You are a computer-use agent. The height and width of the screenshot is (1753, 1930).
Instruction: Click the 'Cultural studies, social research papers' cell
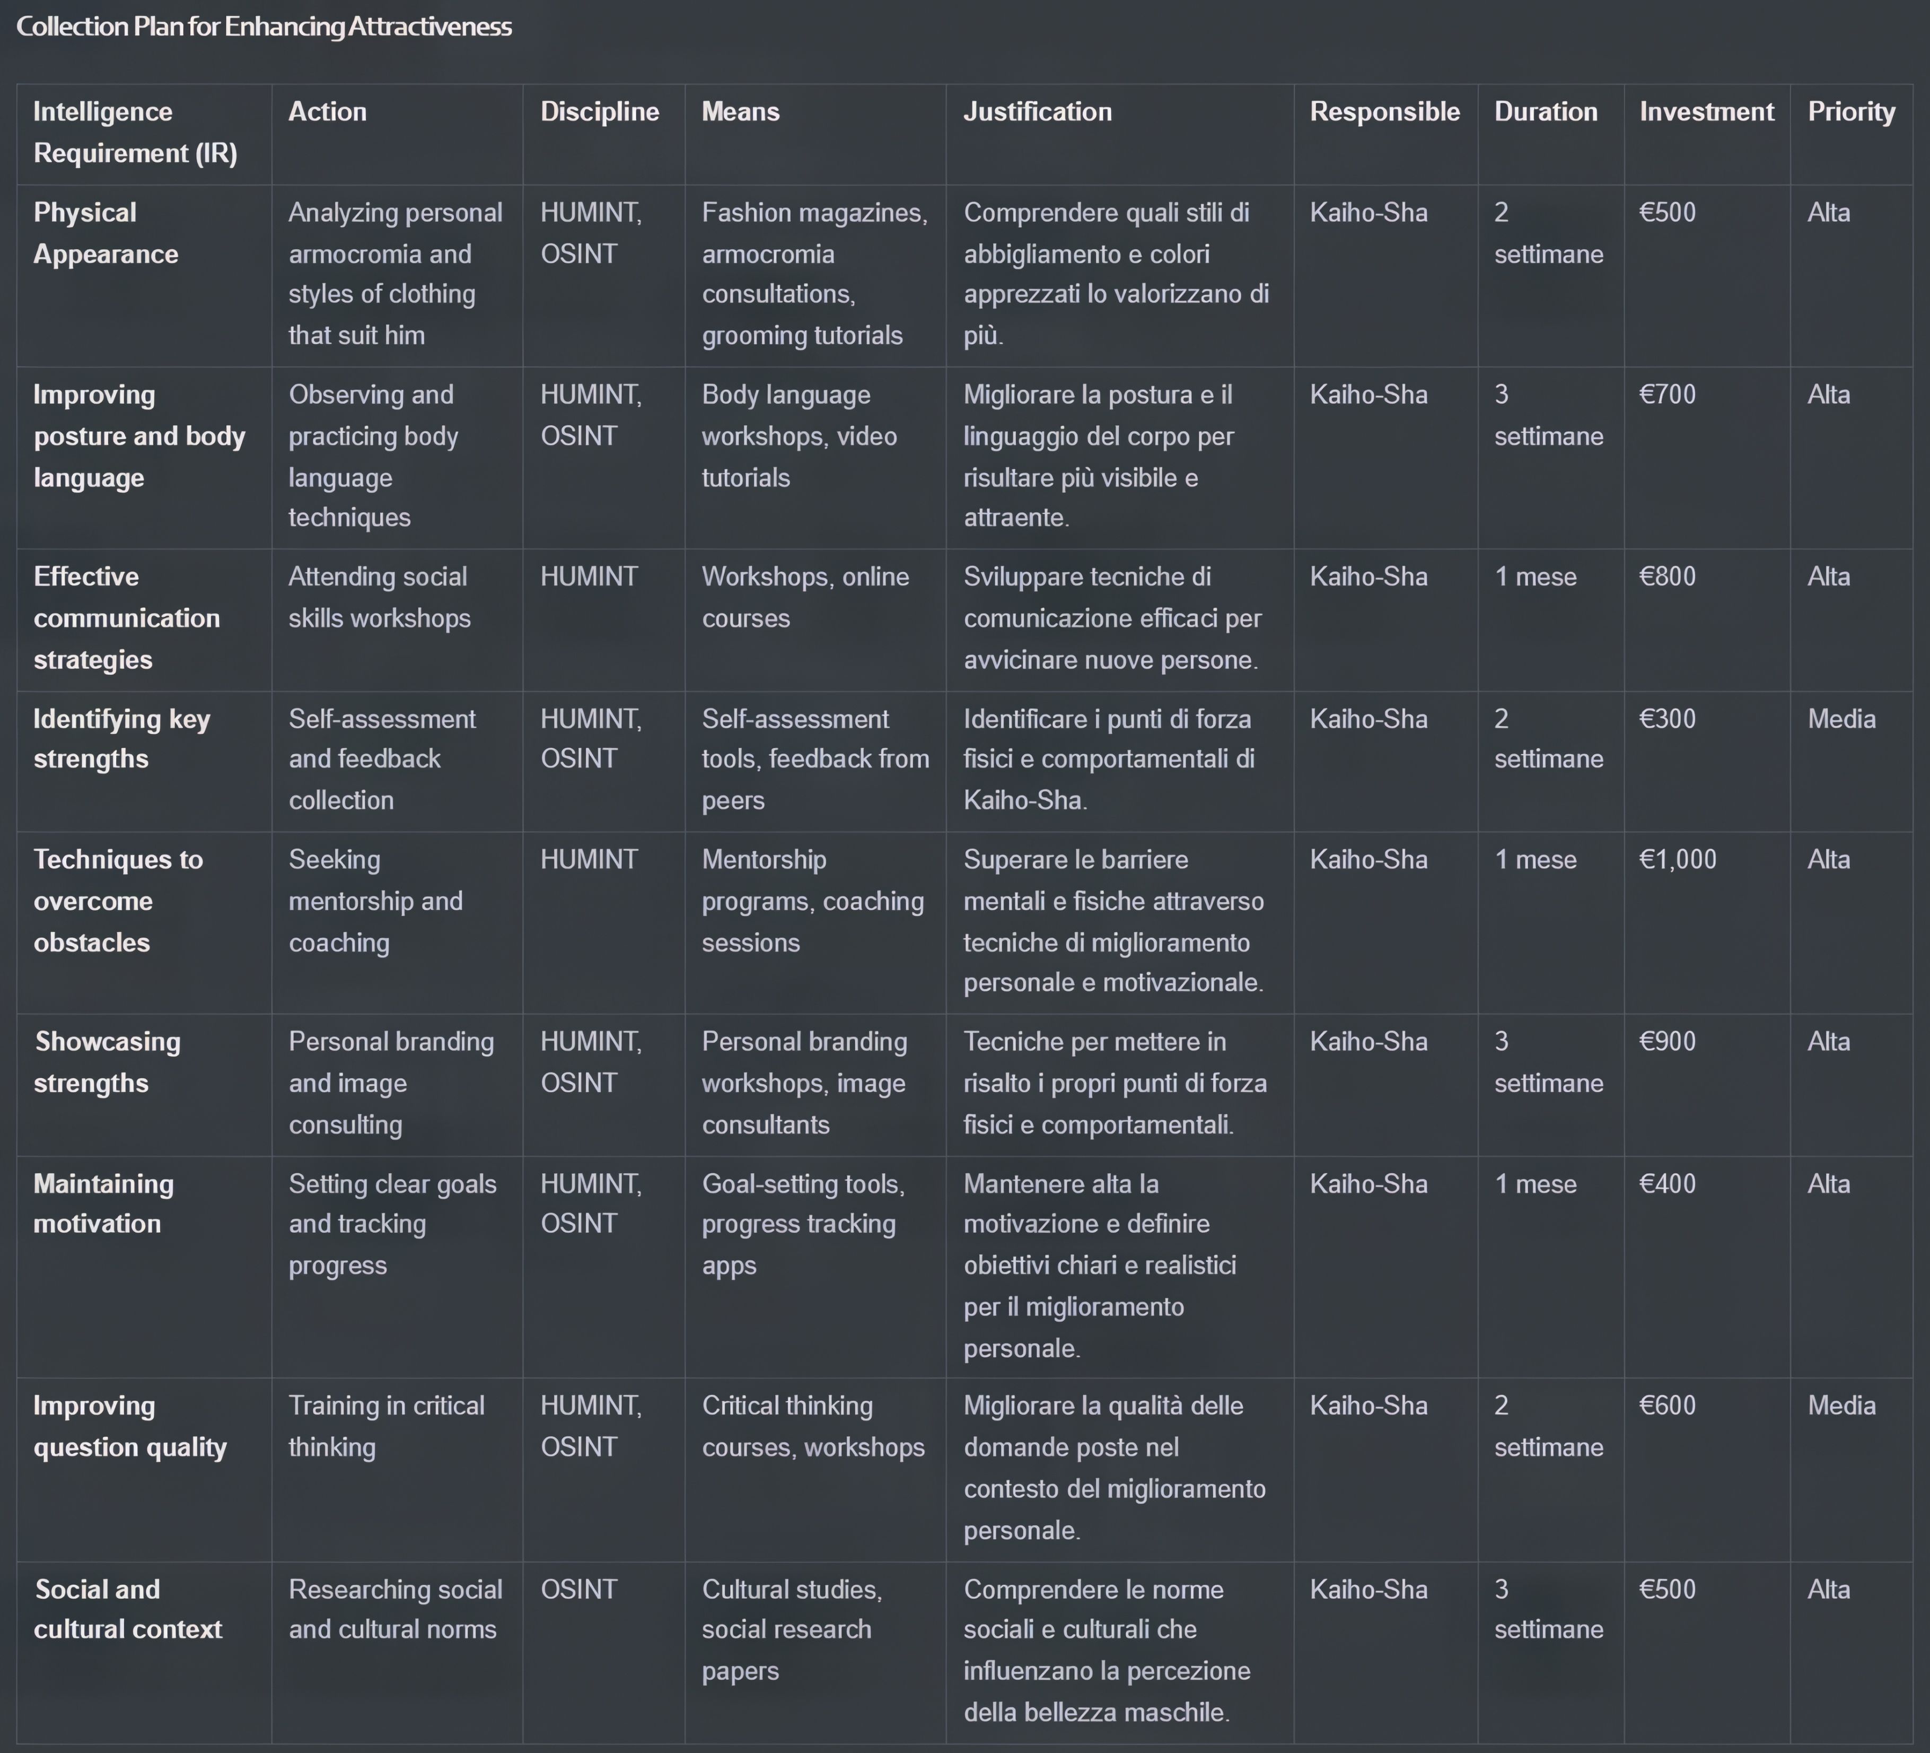792,1629
